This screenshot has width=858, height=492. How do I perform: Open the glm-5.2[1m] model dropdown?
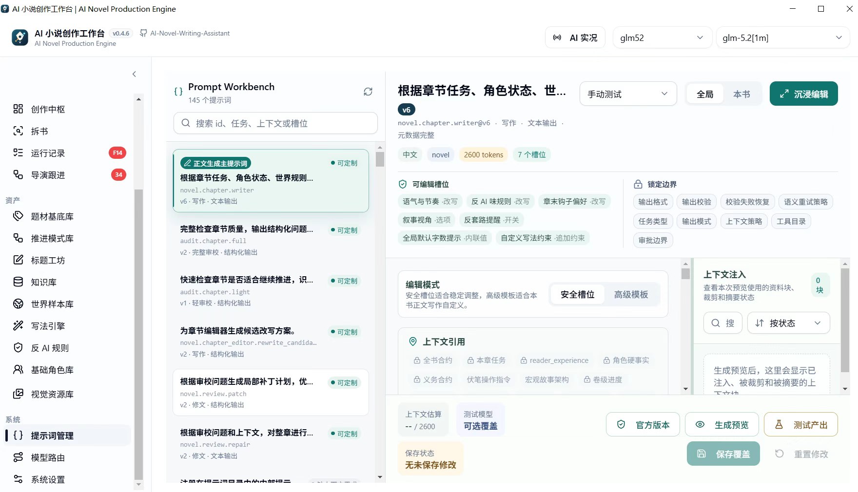click(782, 38)
